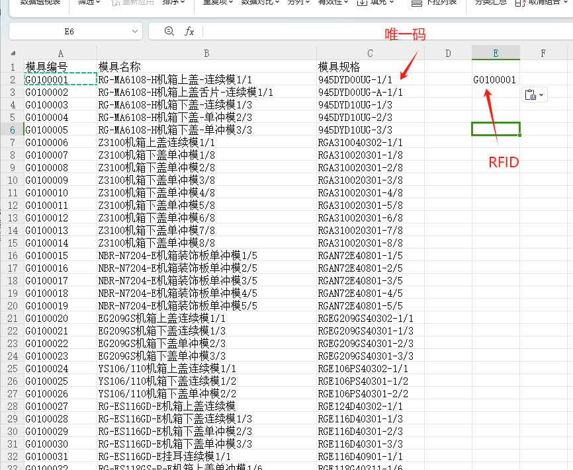Expand the name box dropdown arrow
Viewport: 573px width, 470px height.
click(x=136, y=31)
